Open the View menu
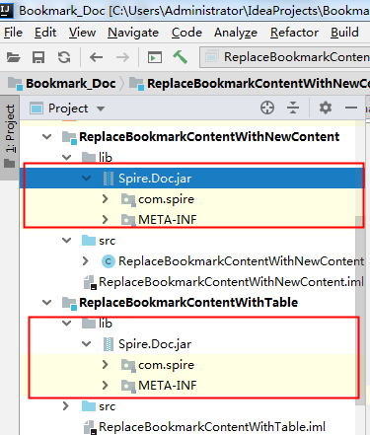The image size is (370, 435). [x=82, y=33]
